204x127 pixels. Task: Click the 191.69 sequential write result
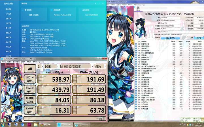[x=89, y=79]
